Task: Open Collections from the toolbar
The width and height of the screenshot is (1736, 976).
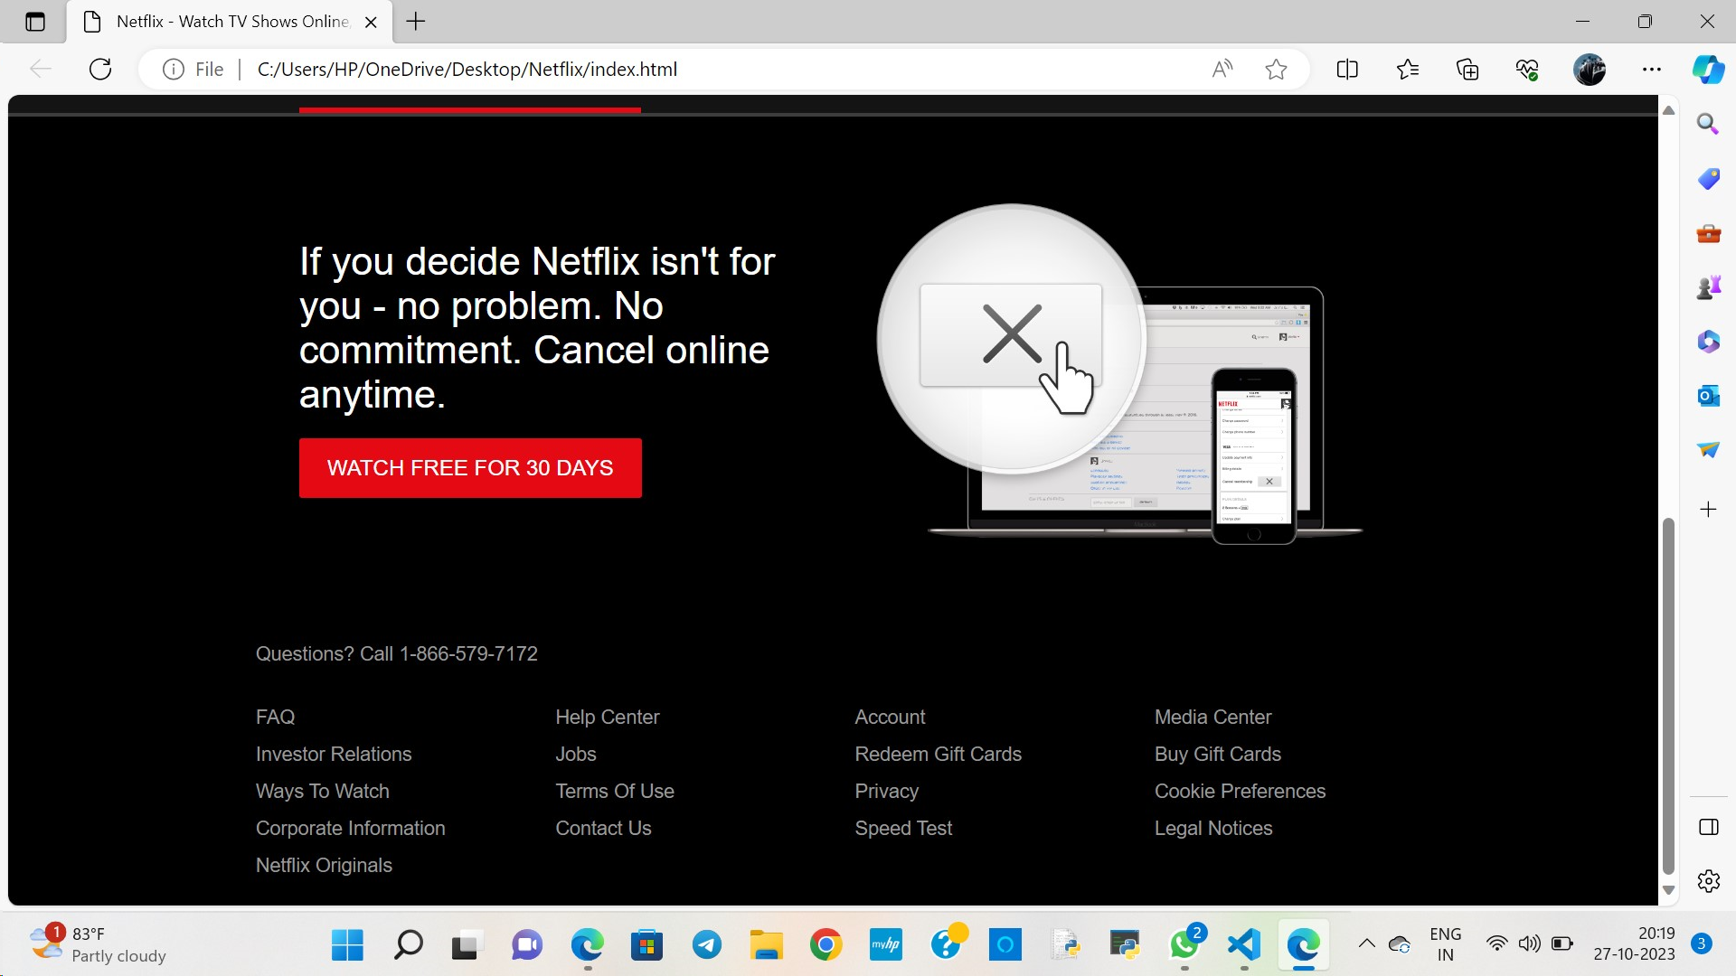Action: point(1467,69)
